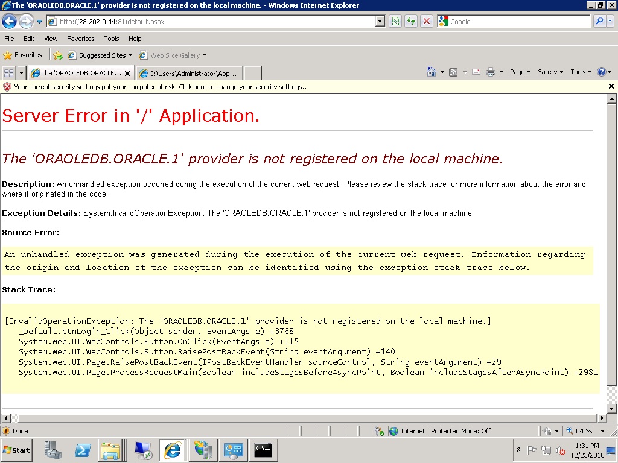Image resolution: width=618 pixels, height=463 pixels.
Task: Click the browser Back arrow button
Action: pyautogui.click(x=9, y=22)
